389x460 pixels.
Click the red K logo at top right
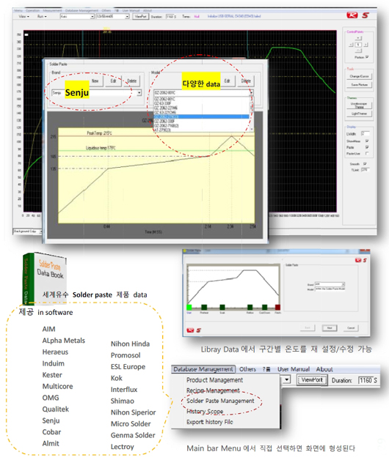352,15
